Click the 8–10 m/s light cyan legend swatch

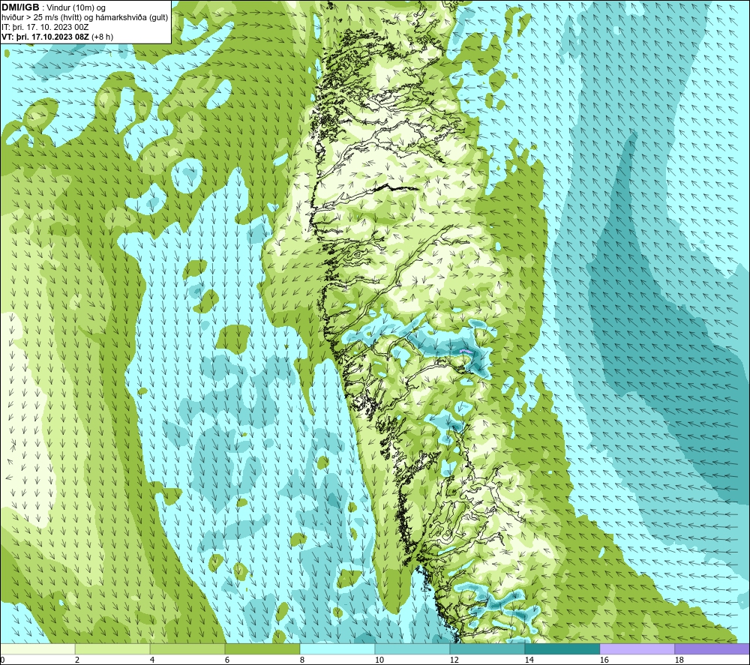[337, 649]
